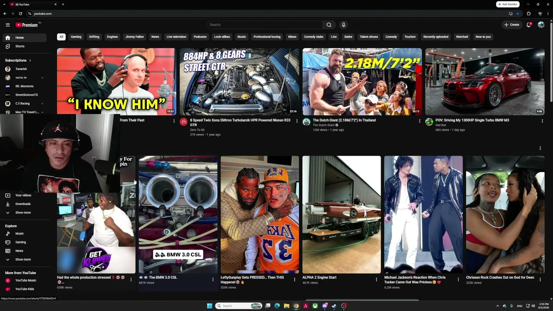Select the Drifting filter chip

(94, 37)
